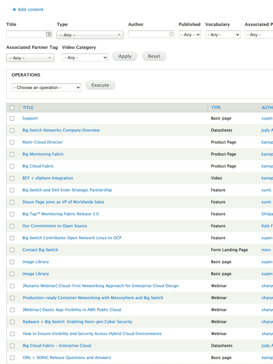273x364 pixels.
Task: Open the Type filter dropdown
Action: coord(90,35)
